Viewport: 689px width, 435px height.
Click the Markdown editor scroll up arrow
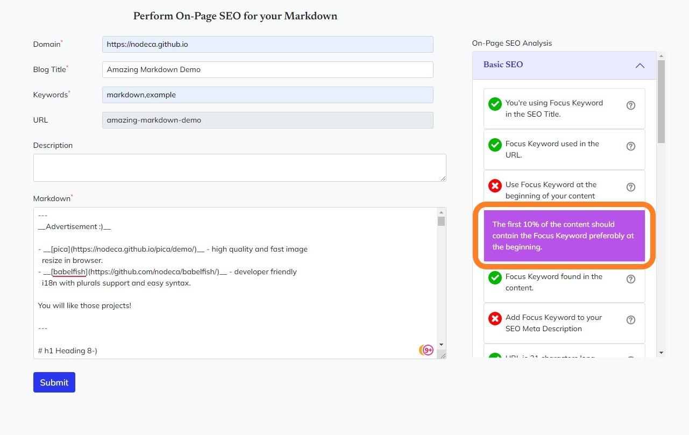(x=441, y=212)
